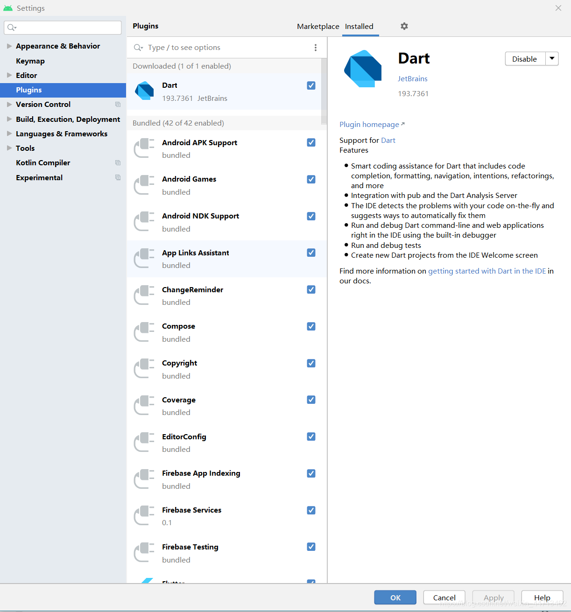
Task: Click the search icon in the settings search box
Action: (12, 28)
